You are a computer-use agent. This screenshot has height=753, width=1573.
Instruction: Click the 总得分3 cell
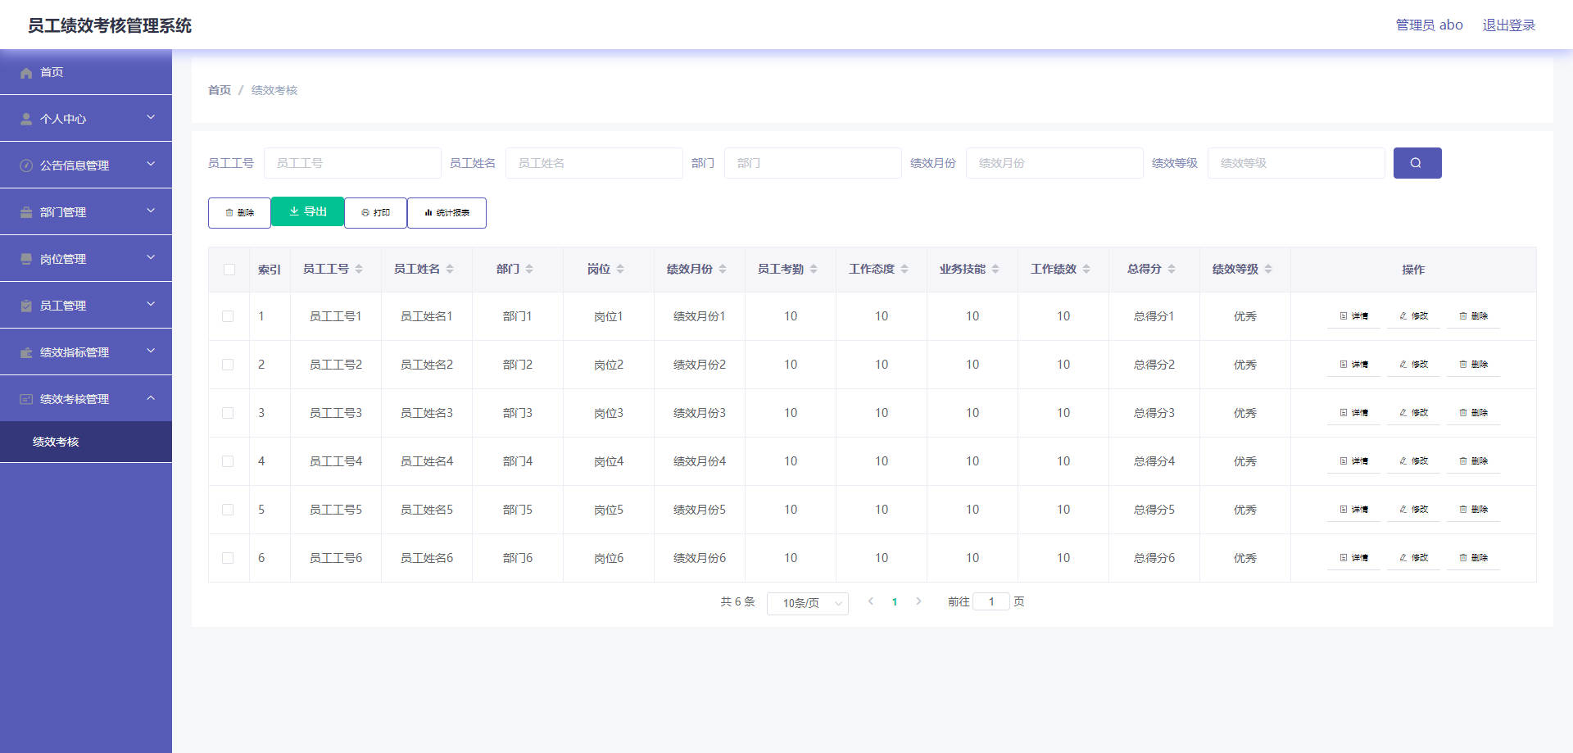point(1154,413)
